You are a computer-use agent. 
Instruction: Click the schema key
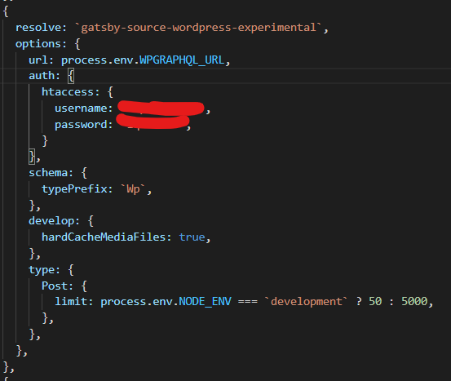point(48,173)
